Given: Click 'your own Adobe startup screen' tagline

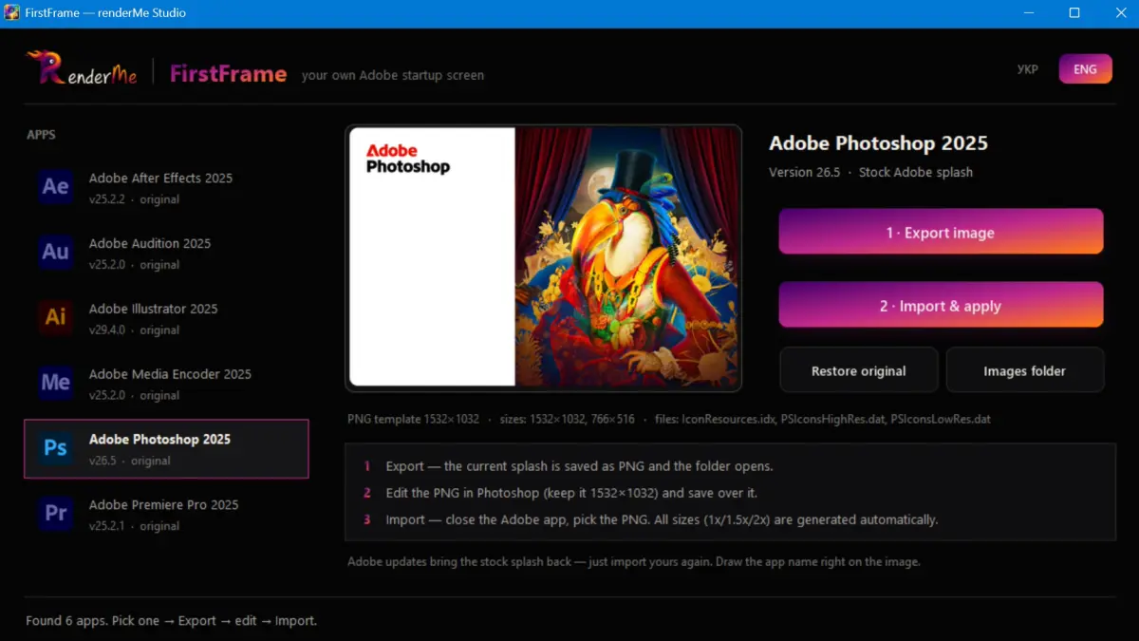Looking at the screenshot, I should point(393,75).
